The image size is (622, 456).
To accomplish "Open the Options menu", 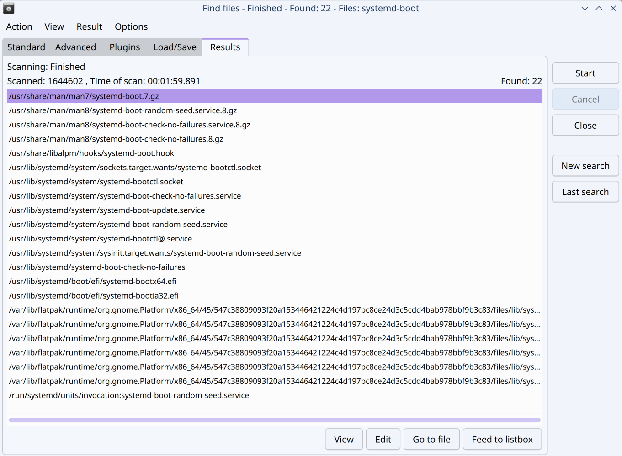I will pyautogui.click(x=131, y=27).
